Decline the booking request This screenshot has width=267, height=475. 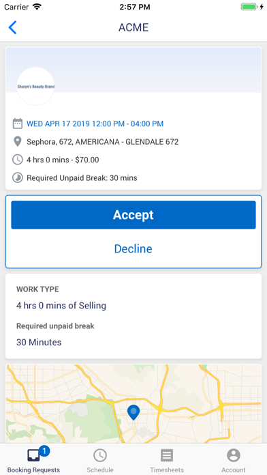133,248
